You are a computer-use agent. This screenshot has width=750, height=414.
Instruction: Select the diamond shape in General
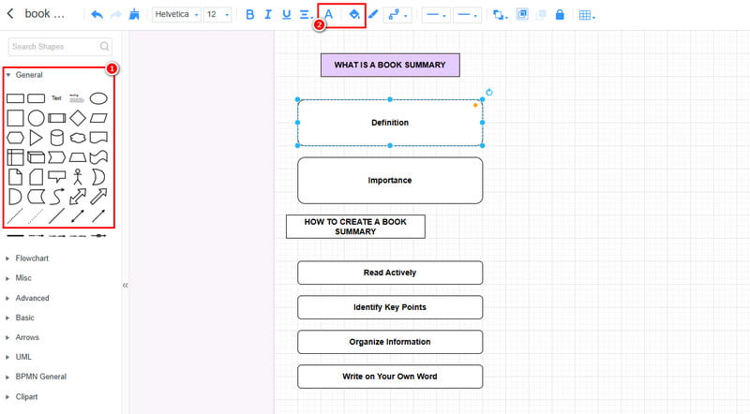click(x=77, y=118)
